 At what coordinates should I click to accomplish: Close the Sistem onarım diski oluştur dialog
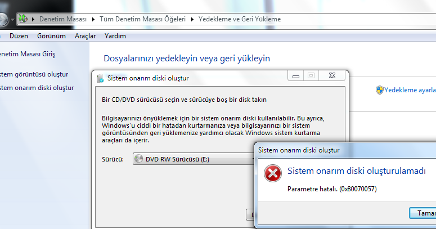click(x=332, y=76)
